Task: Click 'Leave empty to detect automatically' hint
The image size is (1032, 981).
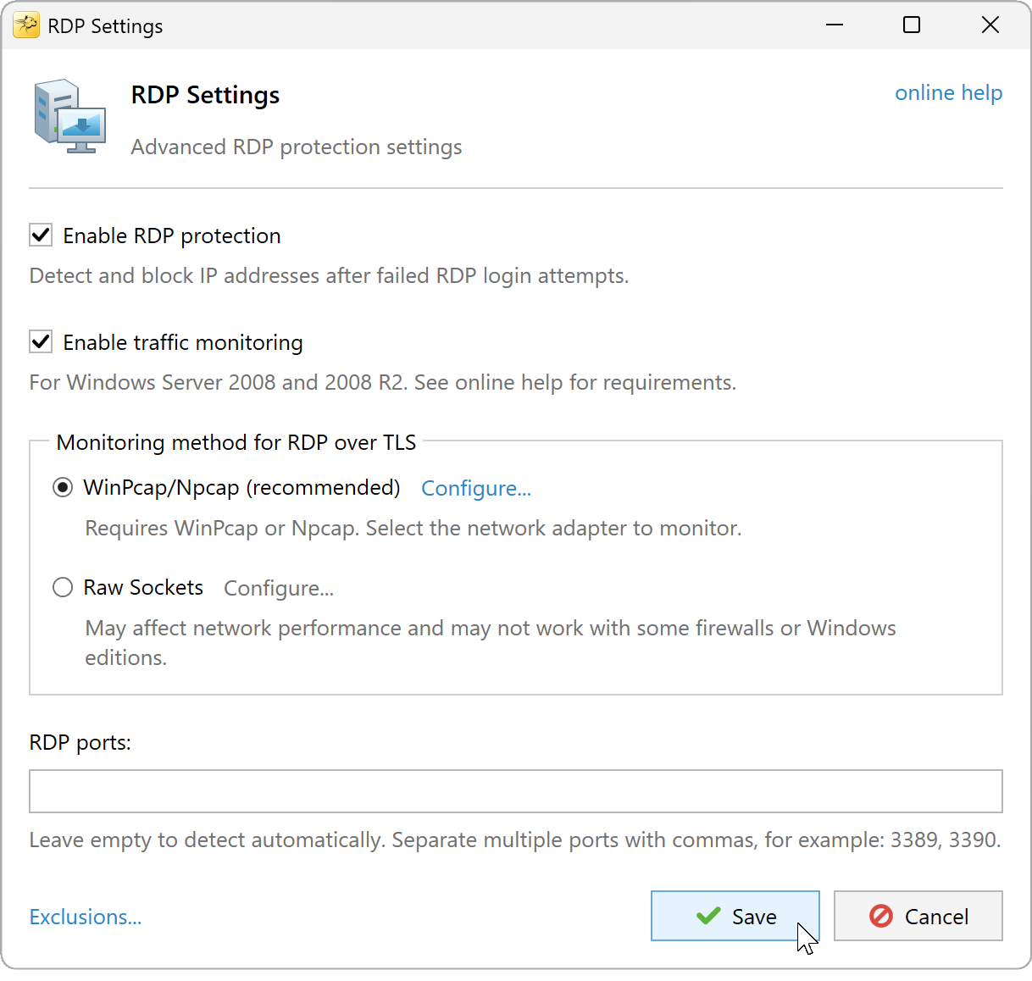Action: click(x=515, y=840)
